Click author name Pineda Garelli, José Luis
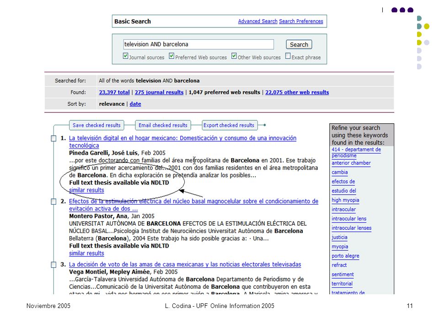This screenshot has height=329, width=439. click(103, 153)
